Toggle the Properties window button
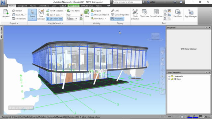 pyautogui.click(x=117, y=19)
